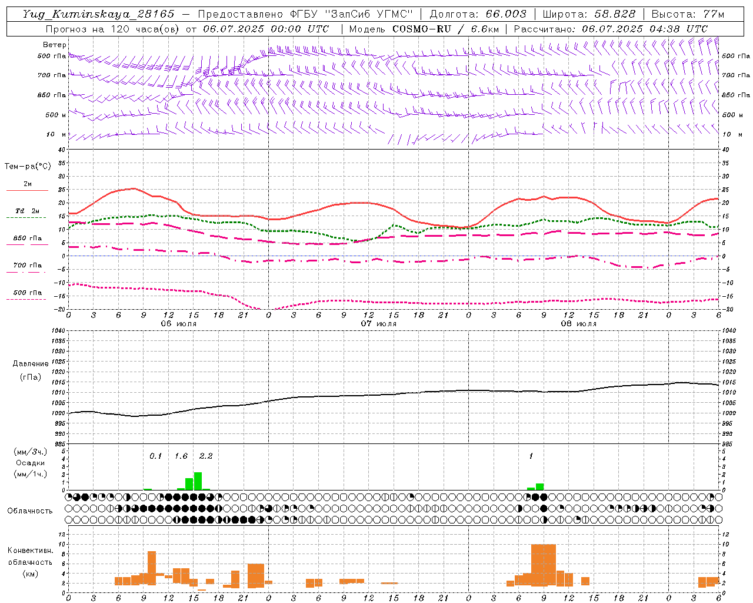753x603 pixels.
Task: Click the Широта: 58.828 value
Action: [589, 14]
